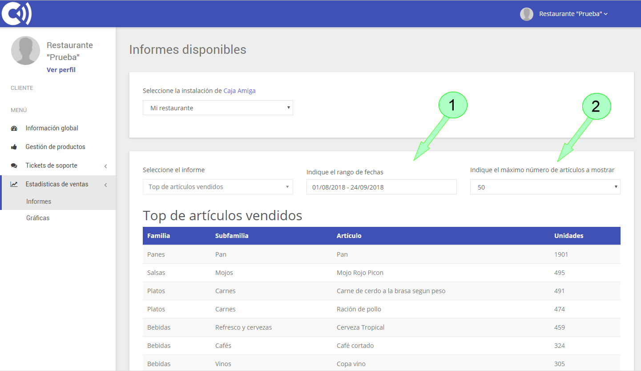The width and height of the screenshot is (641, 371).
Task: Click the header user avatar
Action: [527, 14]
